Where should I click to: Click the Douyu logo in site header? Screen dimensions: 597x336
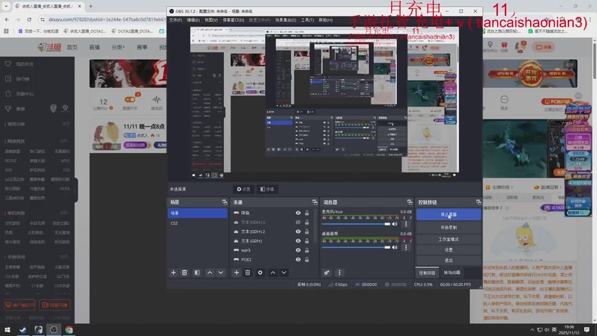click(x=49, y=47)
